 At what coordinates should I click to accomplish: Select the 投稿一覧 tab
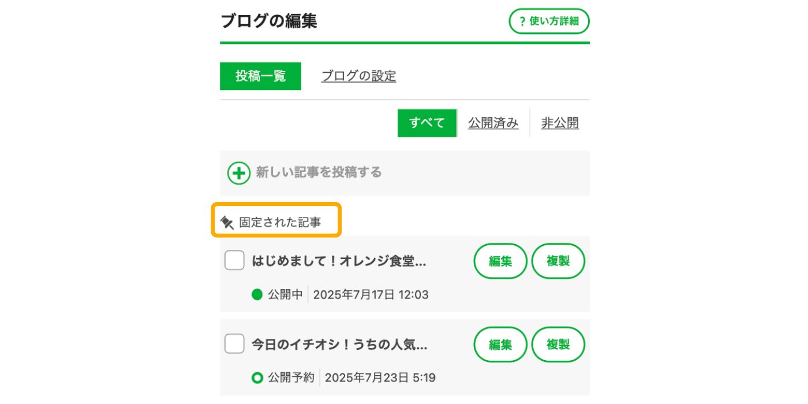tap(260, 76)
